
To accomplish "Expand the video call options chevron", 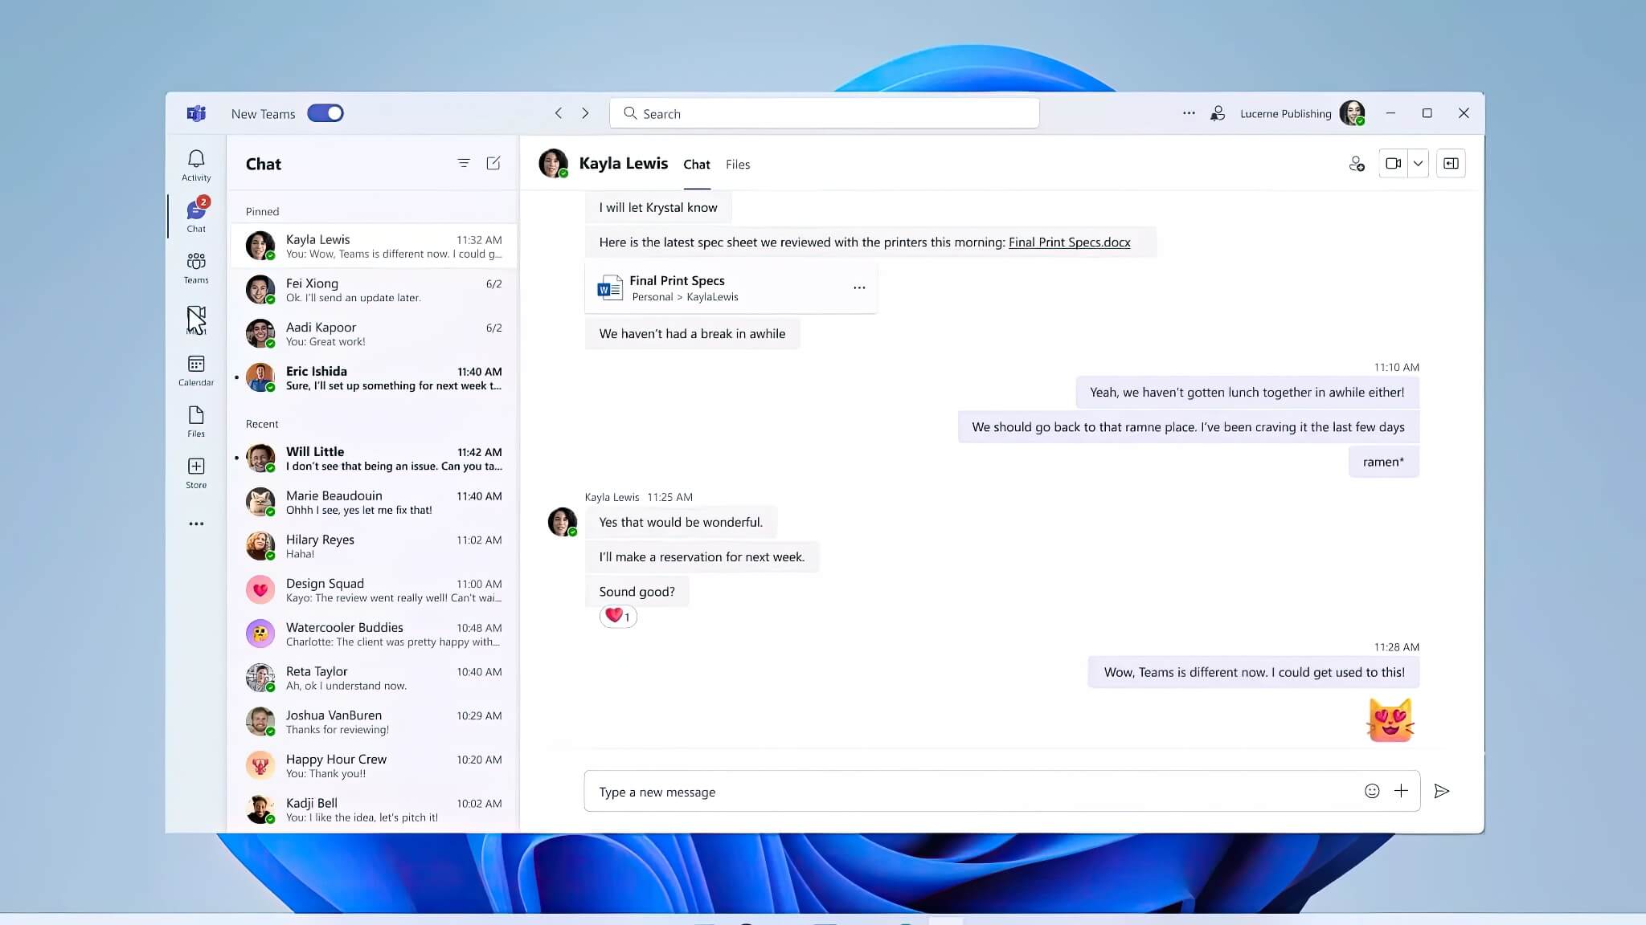I will [x=1419, y=163].
